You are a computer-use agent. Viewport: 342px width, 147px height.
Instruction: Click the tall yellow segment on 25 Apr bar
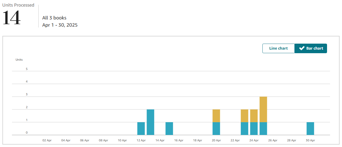click(263, 109)
